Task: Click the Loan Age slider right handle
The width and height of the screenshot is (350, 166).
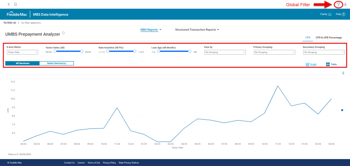Action: click(189, 51)
